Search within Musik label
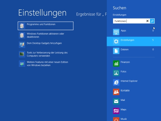 (x=124, y=119)
